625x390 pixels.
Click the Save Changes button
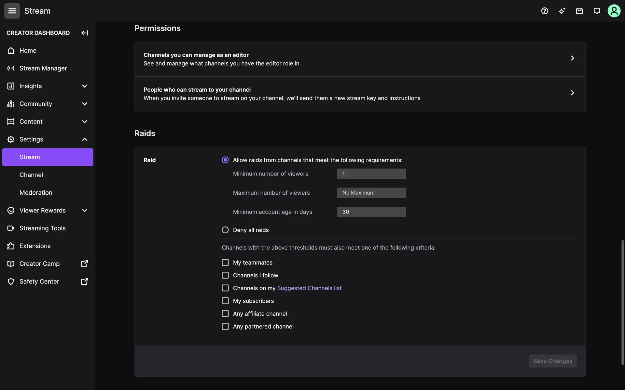click(552, 361)
